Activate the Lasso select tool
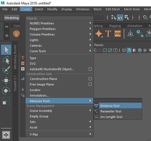The image size is (151, 141). tap(6, 60)
